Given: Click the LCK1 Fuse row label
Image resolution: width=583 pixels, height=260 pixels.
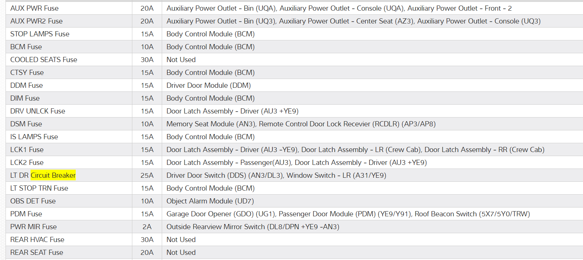Looking at the screenshot, I should point(27,149).
